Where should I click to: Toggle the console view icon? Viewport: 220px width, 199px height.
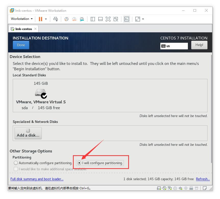[127, 19]
